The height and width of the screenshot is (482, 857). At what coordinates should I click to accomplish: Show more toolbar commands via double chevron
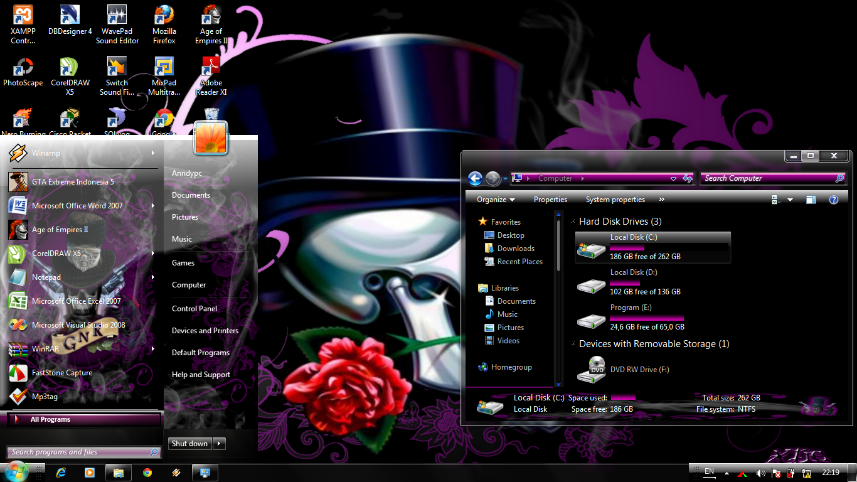(661, 200)
